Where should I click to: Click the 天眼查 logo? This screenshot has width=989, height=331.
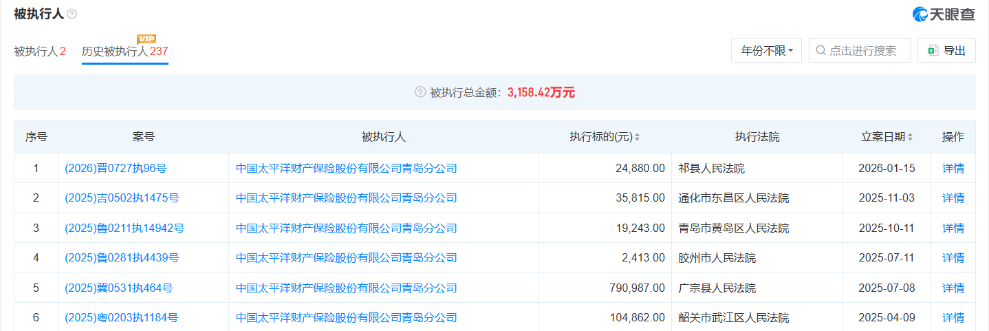pyautogui.click(x=943, y=14)
